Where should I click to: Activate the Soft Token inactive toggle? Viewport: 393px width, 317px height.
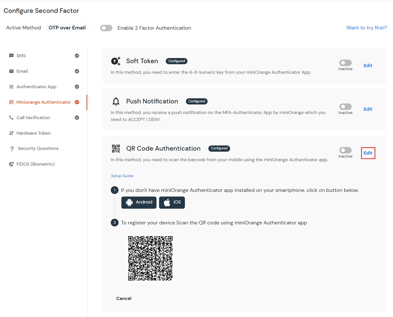click(x=345, y=62)
